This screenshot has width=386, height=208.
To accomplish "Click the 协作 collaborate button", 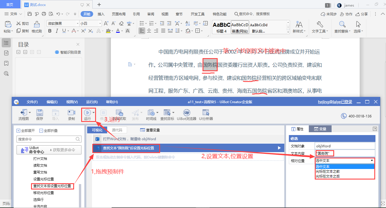I will (x=346, y=14).
